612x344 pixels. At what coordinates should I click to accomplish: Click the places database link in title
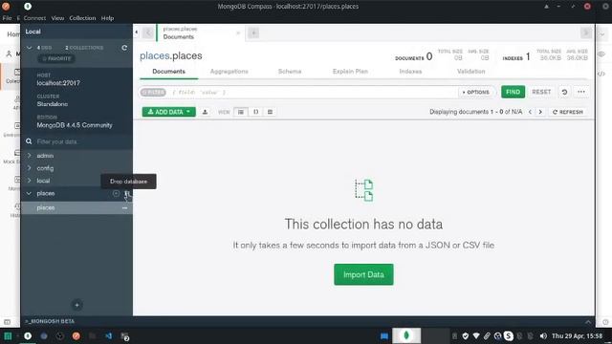[155, 55]
